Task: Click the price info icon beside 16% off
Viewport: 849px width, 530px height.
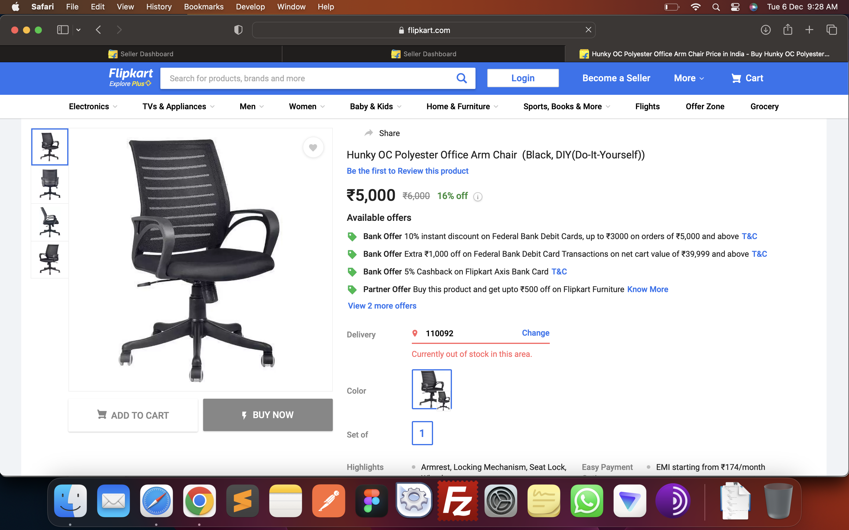Action: [478, 197]
